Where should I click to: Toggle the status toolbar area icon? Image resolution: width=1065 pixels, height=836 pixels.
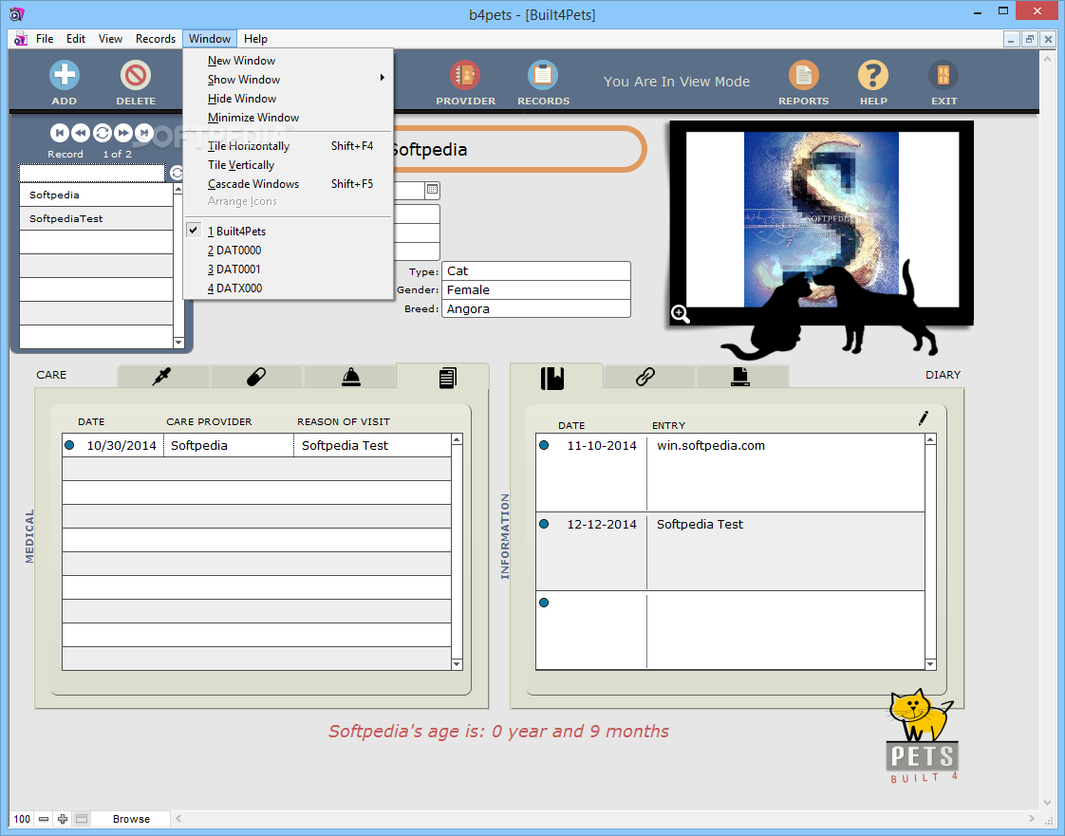[x=82, y=819]
